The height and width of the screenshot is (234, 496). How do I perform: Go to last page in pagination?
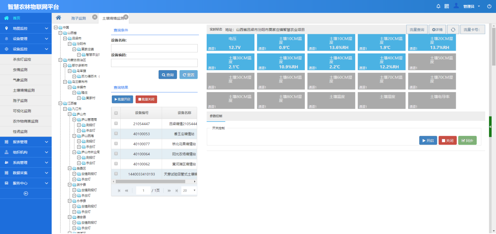pos(177,191)
